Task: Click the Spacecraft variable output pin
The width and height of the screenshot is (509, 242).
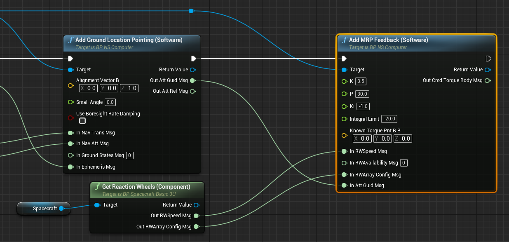Action: point(61,209)
